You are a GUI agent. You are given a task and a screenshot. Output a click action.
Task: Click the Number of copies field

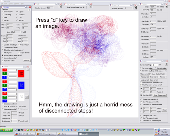(129, 8)
